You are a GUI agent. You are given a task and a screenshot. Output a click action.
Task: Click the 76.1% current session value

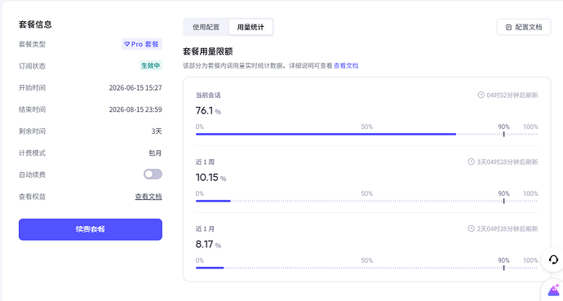(208, 111)
